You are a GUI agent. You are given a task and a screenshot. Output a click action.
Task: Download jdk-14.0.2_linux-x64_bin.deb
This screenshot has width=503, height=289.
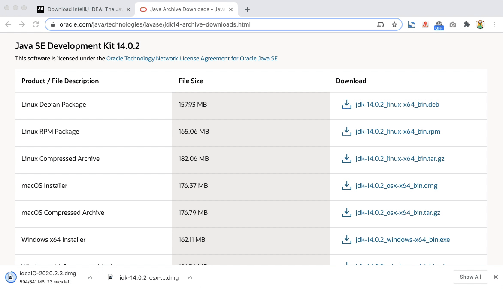(397, 105)
